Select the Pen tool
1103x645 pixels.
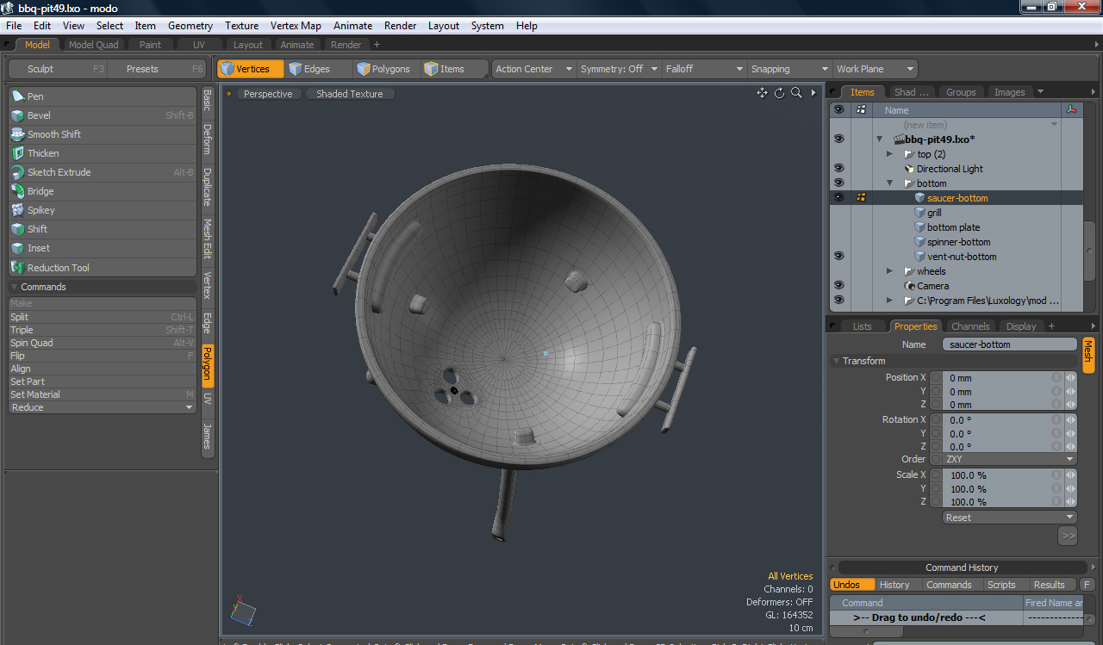point(103,96)
